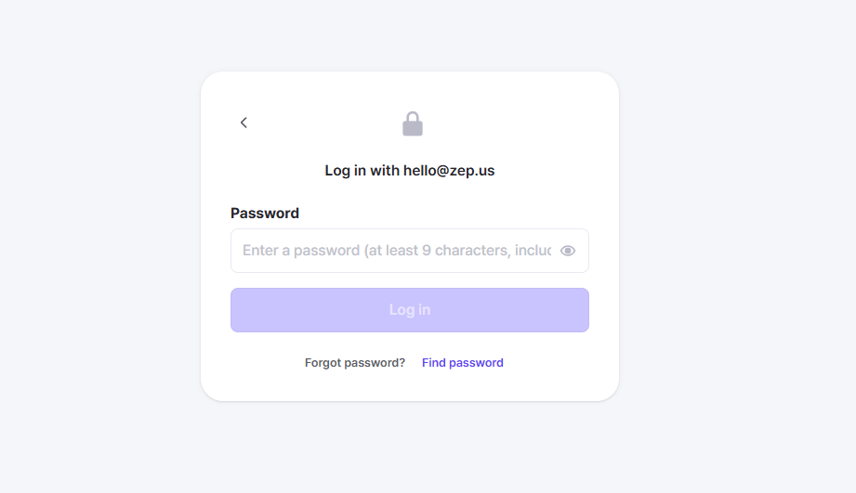Viewport: 856px width, 493px height.
Task: Click the password input field
Action: point(396,251)
